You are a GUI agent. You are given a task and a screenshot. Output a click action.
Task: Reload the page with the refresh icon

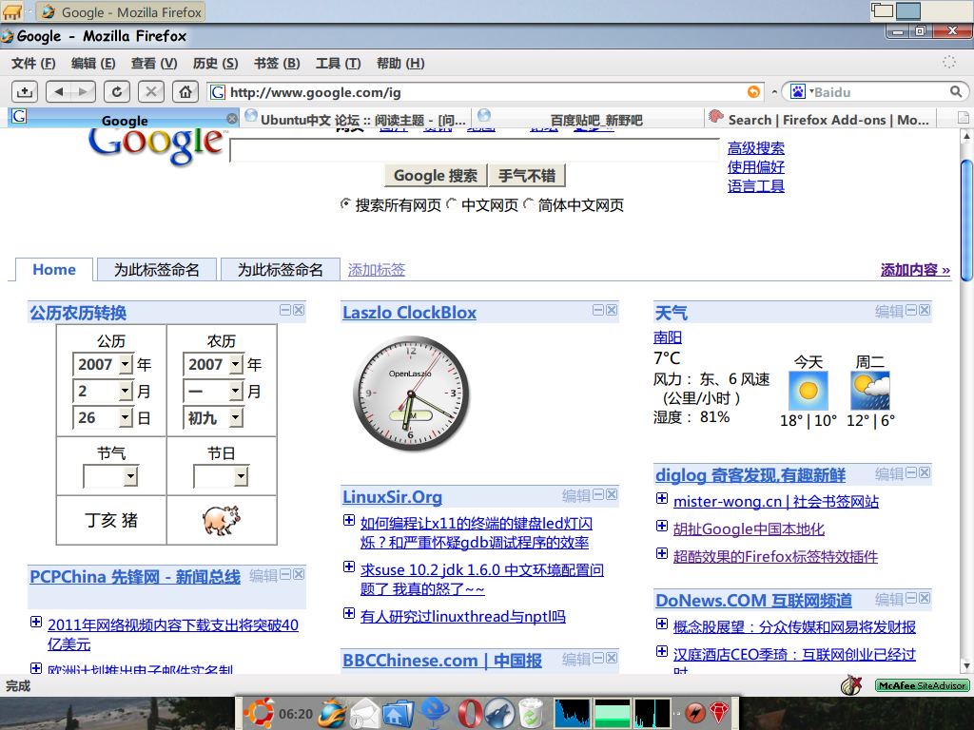[117, 92]
